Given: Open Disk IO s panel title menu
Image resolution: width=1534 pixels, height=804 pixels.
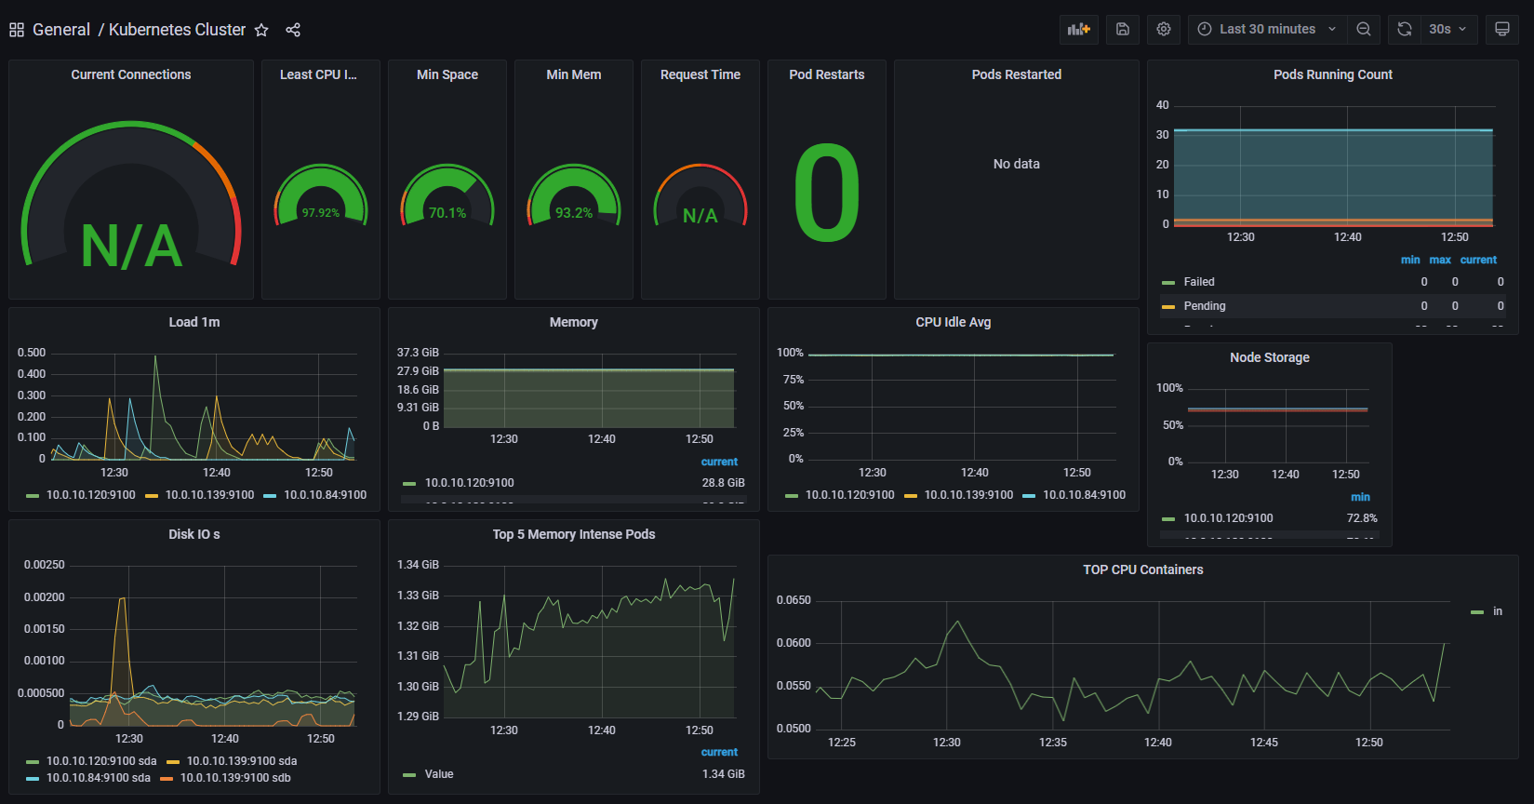Looking at the screenshot, I should point(194,534).
